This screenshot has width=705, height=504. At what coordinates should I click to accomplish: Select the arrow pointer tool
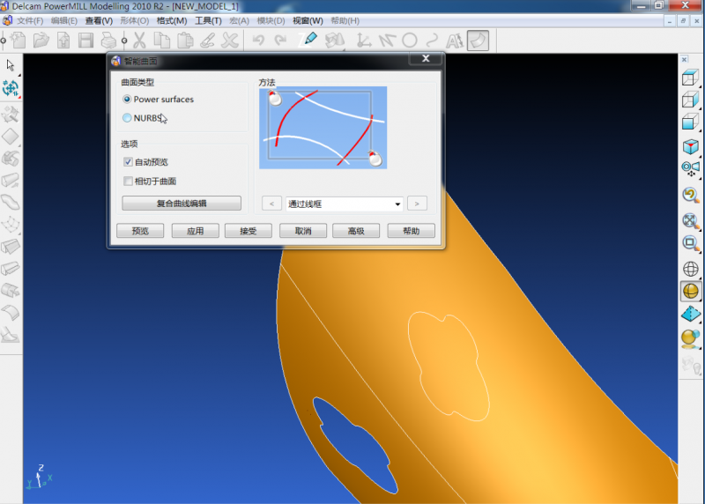[x=10, y=65]
